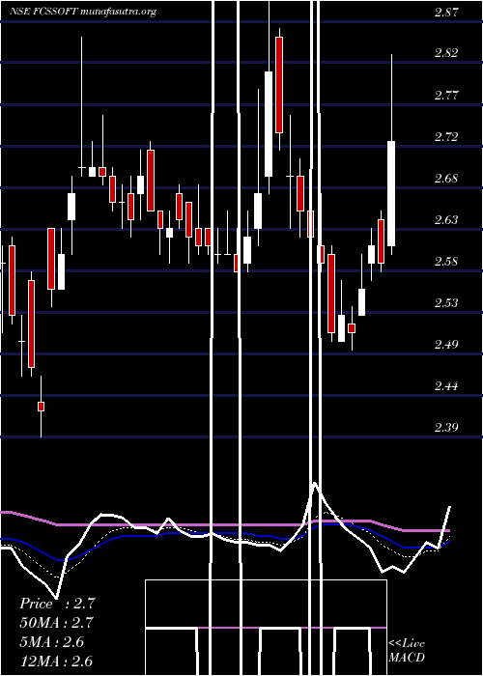The height and width of the screenshot is (676, 483).
Task: Click the 2.44 price axis label
Action: (446, 385)
